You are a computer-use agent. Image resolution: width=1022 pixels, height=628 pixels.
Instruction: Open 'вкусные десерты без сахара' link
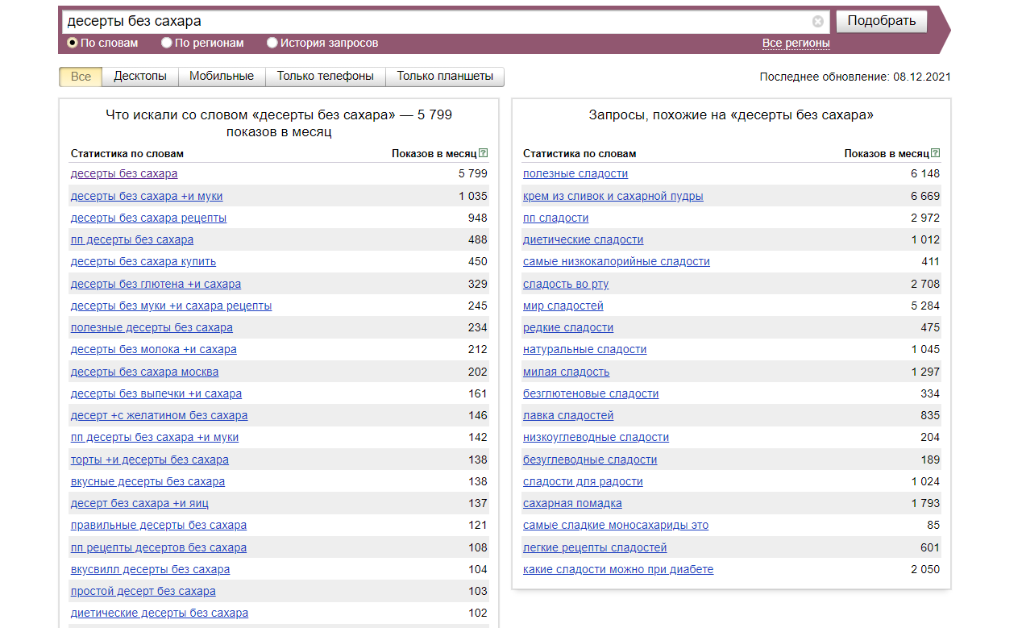pos(147,481)
